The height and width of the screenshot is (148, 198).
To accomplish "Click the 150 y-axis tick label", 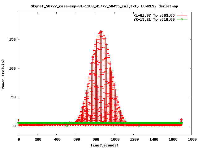I will click(12, 39).
